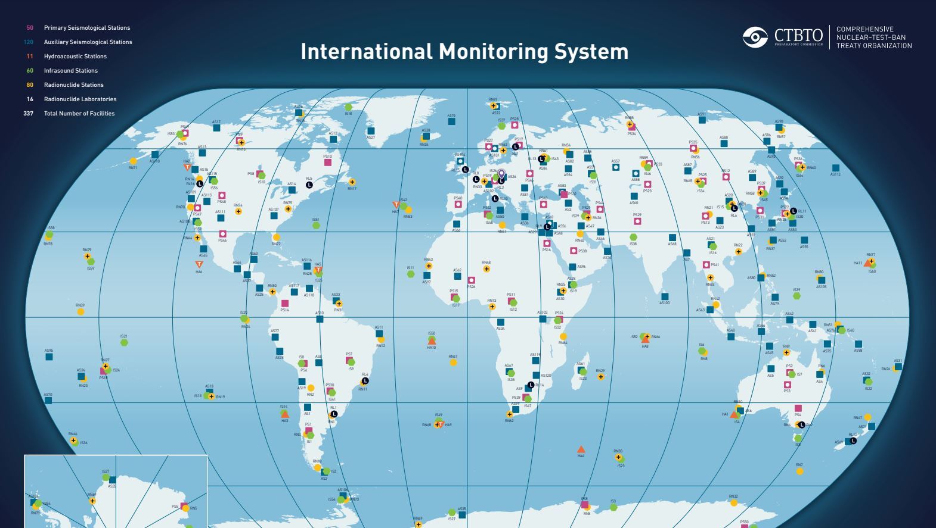Select the AS100 auxiliary seismic station marker
Image resolution: width=936 pixels, height=528 pixels.
(x=665, y=296)
